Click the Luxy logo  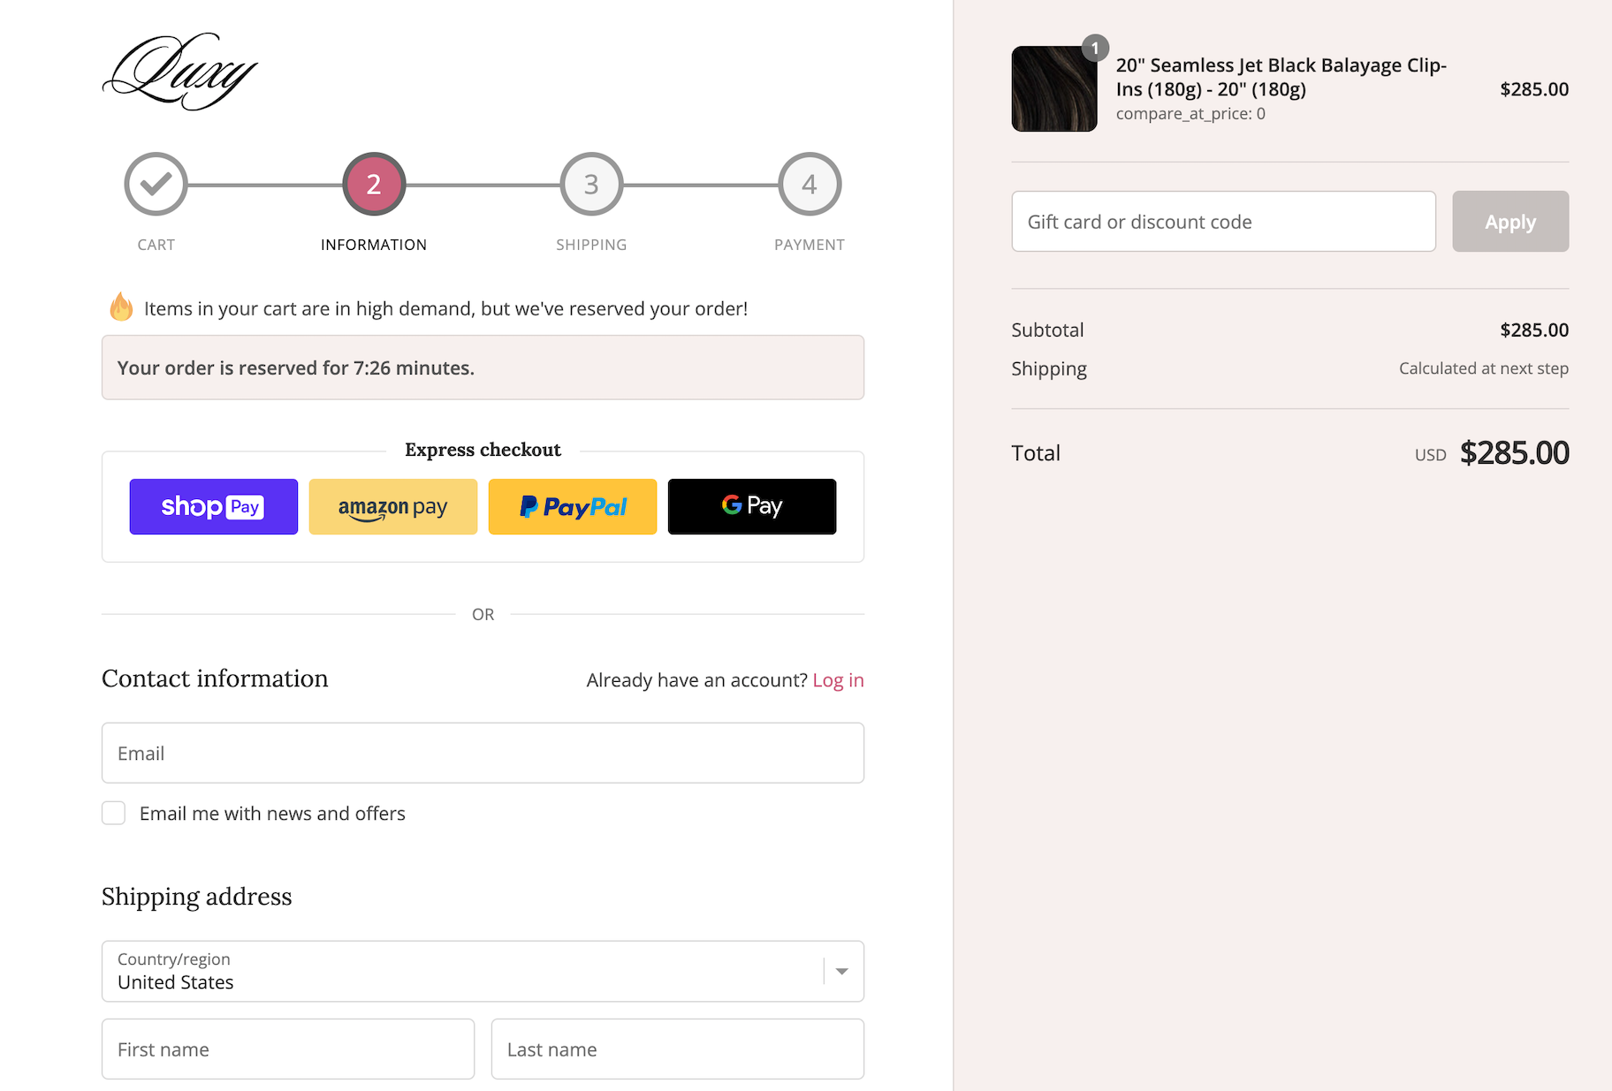[x=180, y=72]
